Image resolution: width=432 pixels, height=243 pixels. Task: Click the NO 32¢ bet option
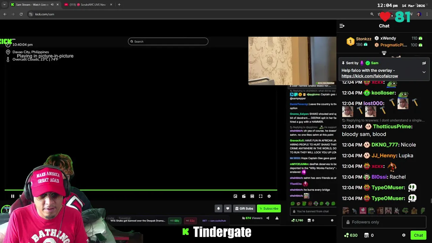[x=190, y=221]
